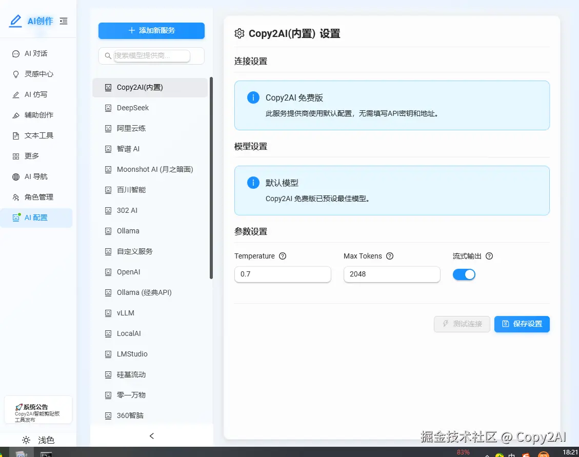The image size is (579, 457).
Task: Go to 灵感中心 in the sidebar
Action: tap(36, 74)
